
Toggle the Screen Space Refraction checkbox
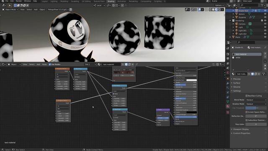(246, 112)
